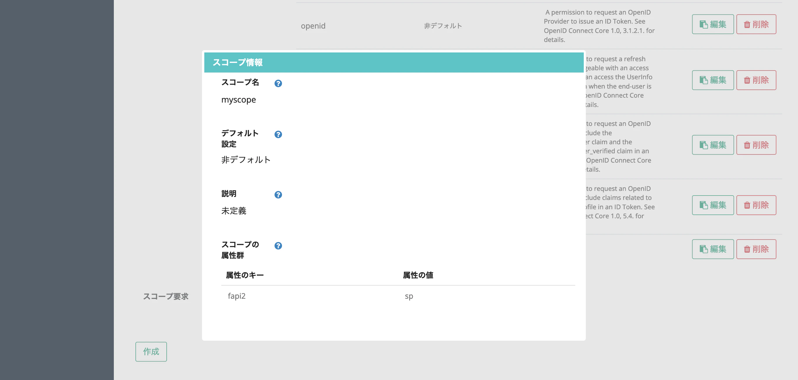Click help icon next to 説明

tap(278, 195)
